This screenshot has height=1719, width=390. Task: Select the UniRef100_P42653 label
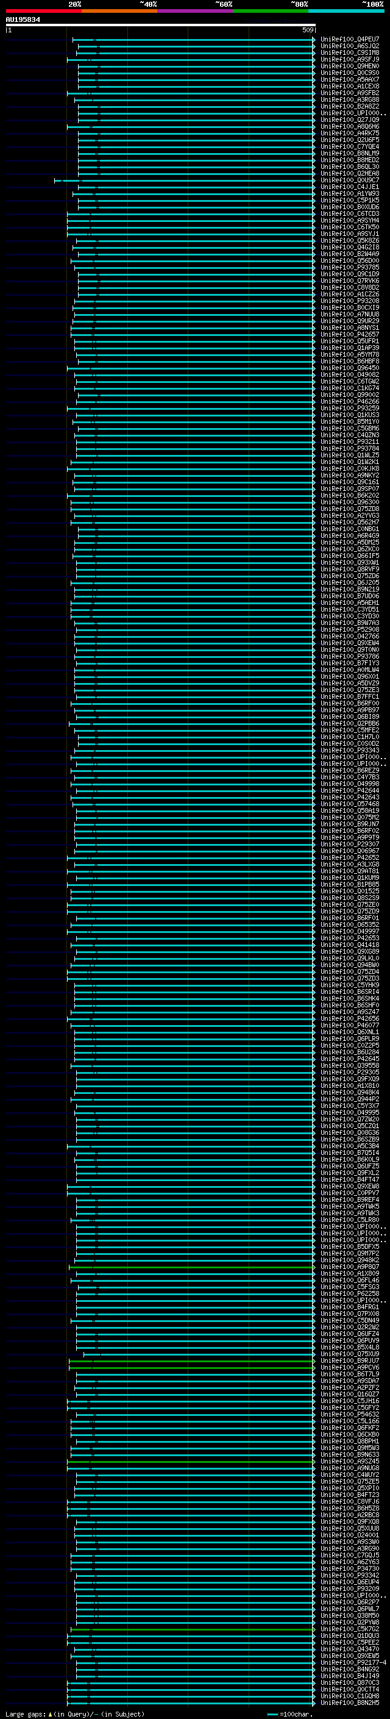350,938
